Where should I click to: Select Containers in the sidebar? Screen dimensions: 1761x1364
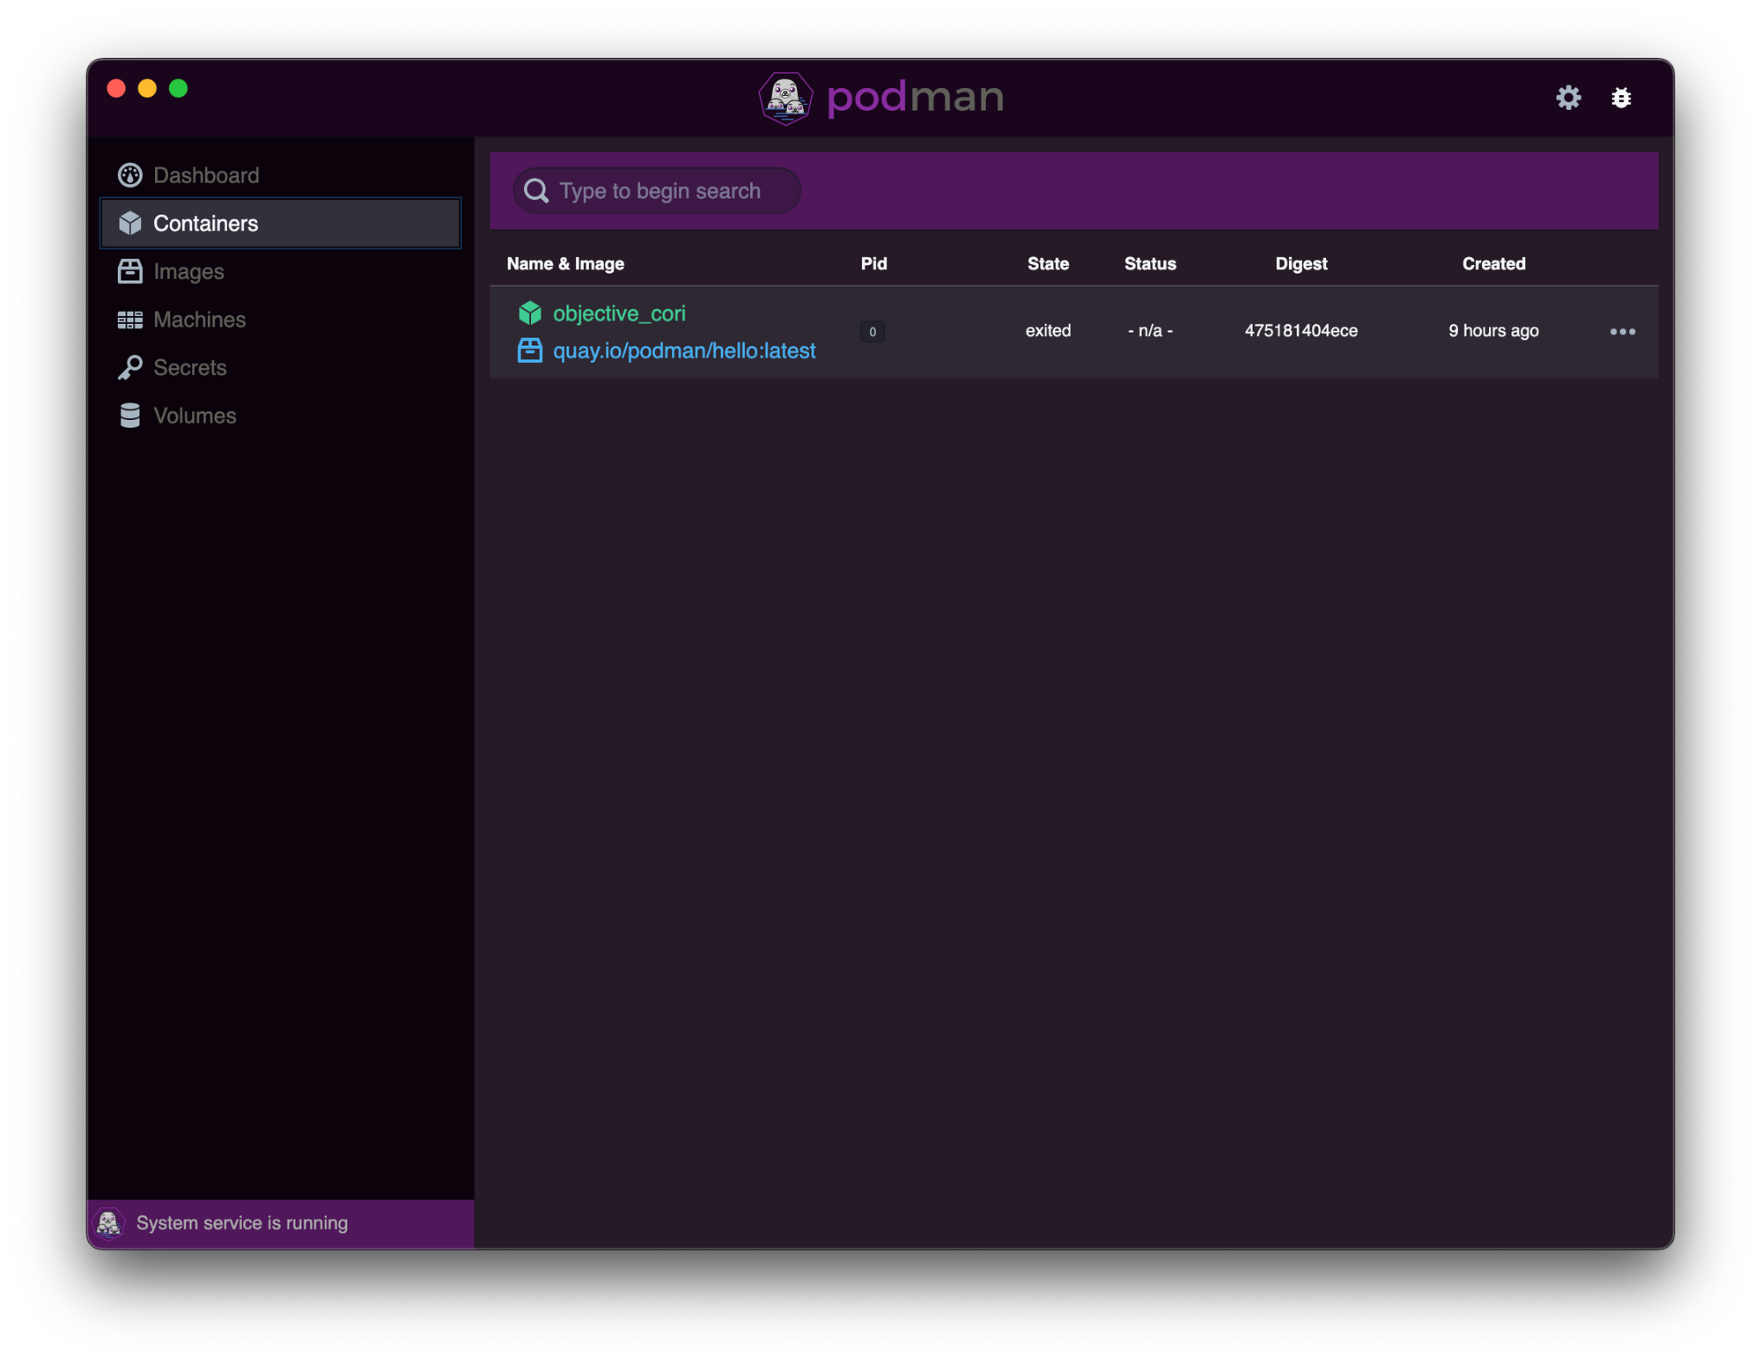(281, 223)
